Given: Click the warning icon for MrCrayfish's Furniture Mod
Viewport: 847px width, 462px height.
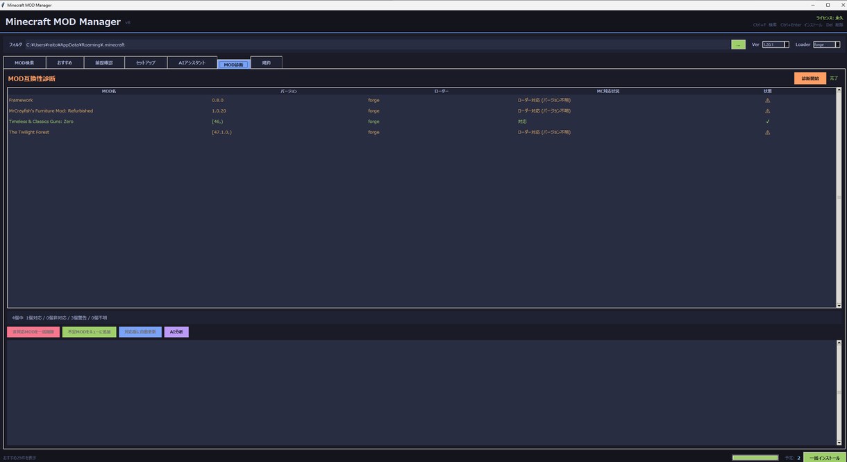Looking at the screenshot, I should 767,110.
